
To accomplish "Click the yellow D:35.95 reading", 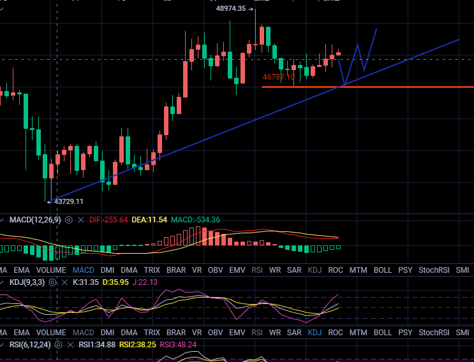I will 115,282.
